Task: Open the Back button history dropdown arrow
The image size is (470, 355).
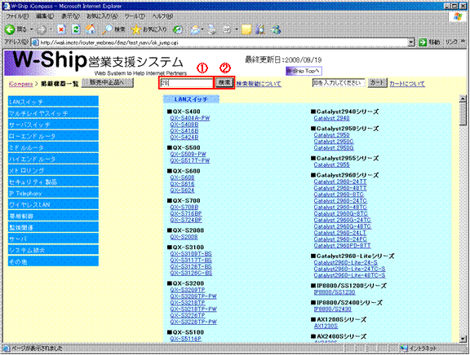Action: (32, 29)
